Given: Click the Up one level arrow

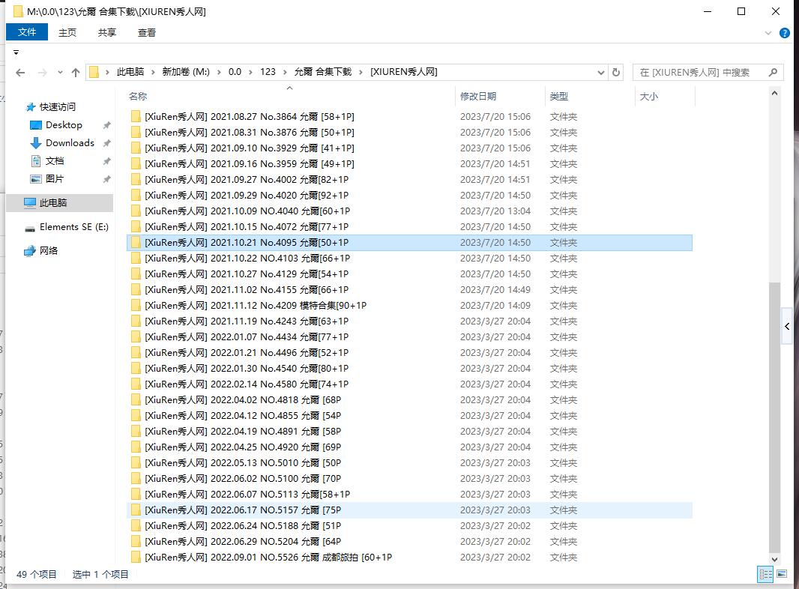Looking at the screenshot, I should coord(76,73).
